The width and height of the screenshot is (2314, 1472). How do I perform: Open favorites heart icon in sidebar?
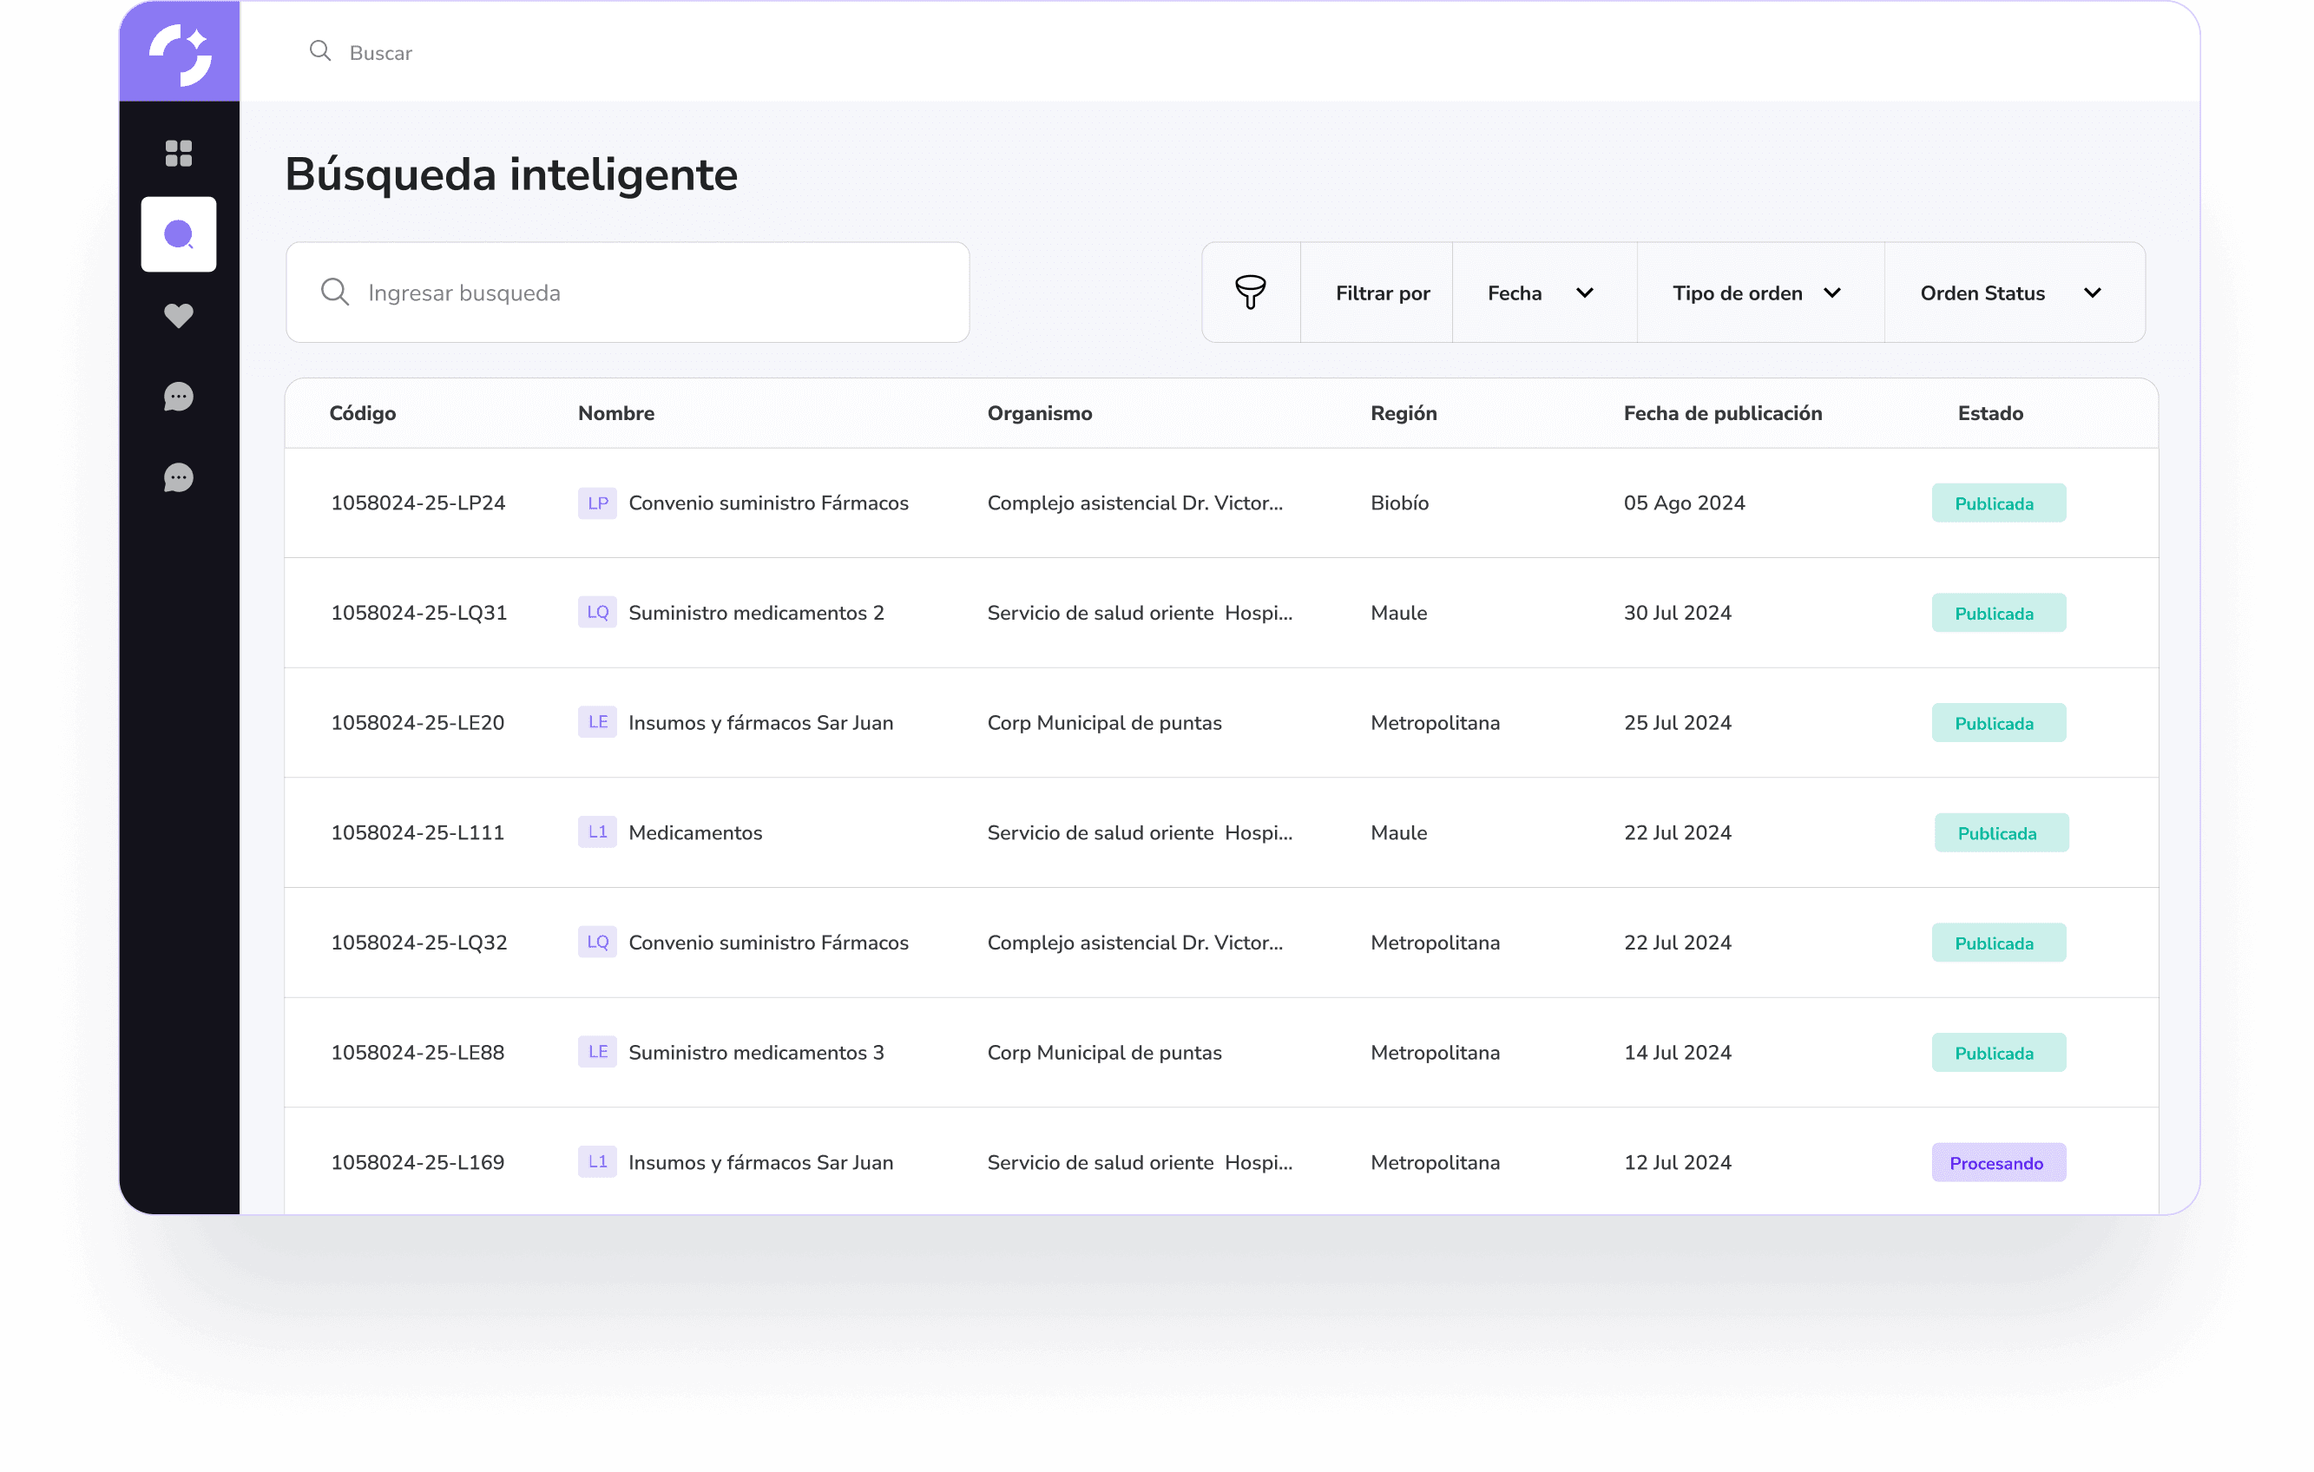click(x=179, y=315)
